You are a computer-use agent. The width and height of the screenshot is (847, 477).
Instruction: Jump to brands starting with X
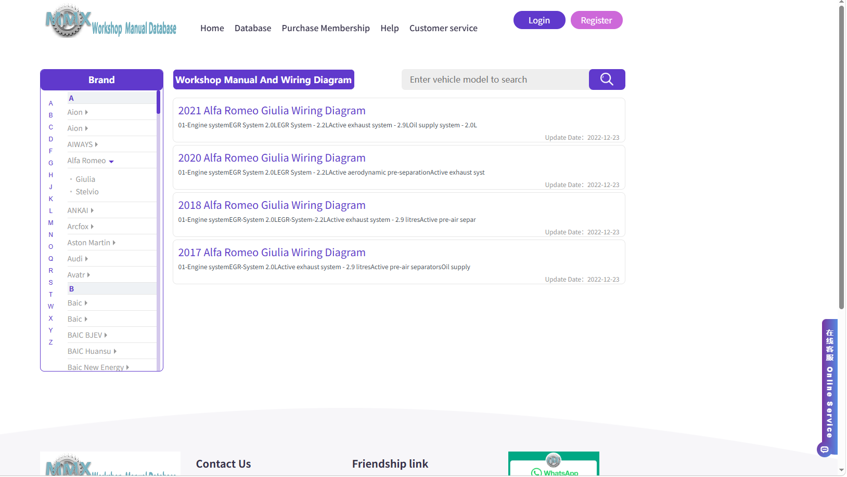coord(51,319)
